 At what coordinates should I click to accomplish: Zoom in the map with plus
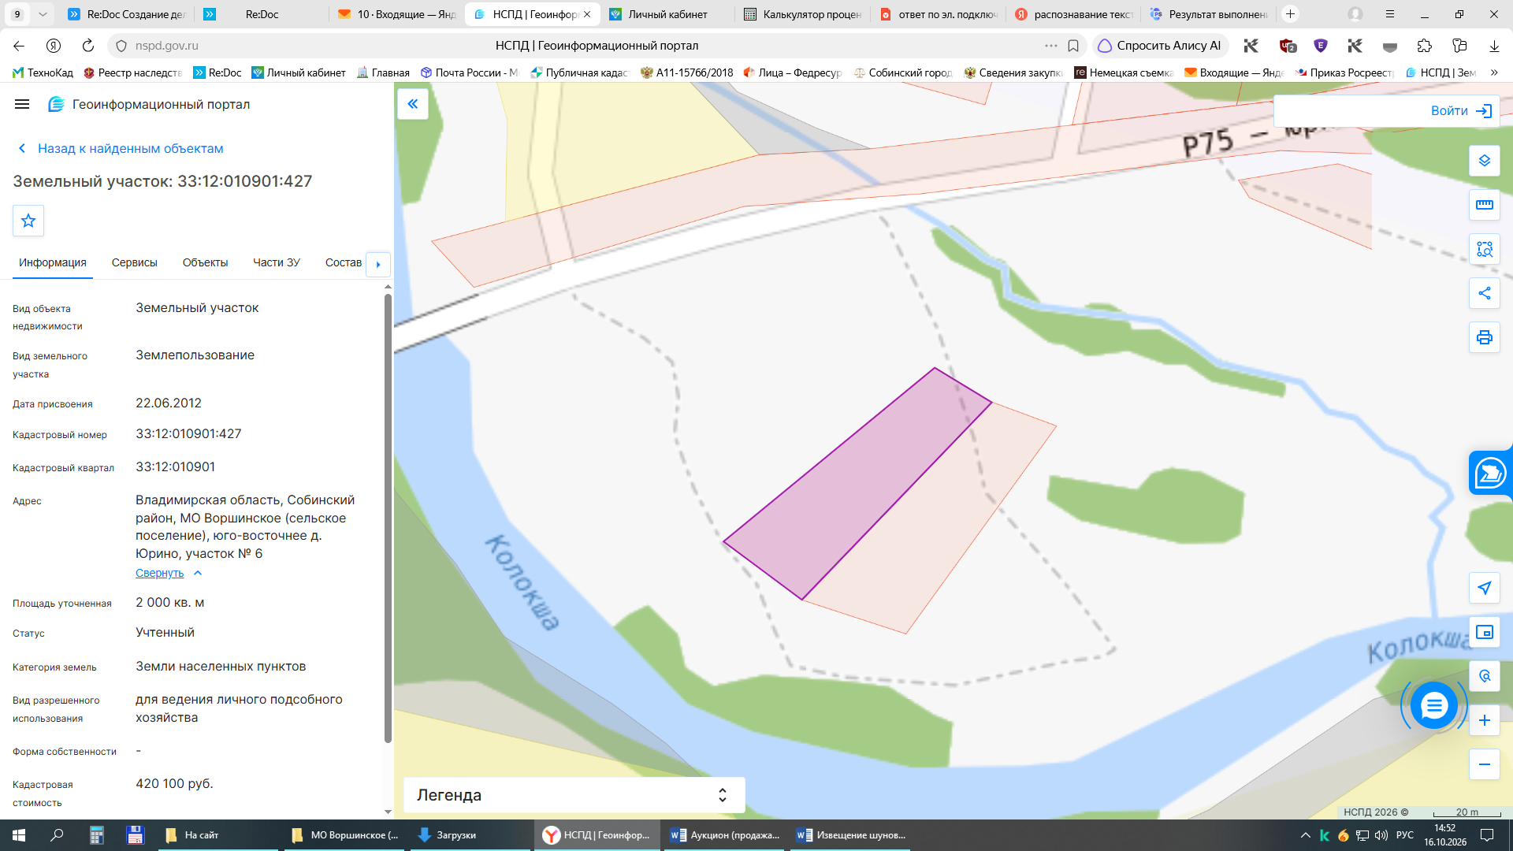1485,720
